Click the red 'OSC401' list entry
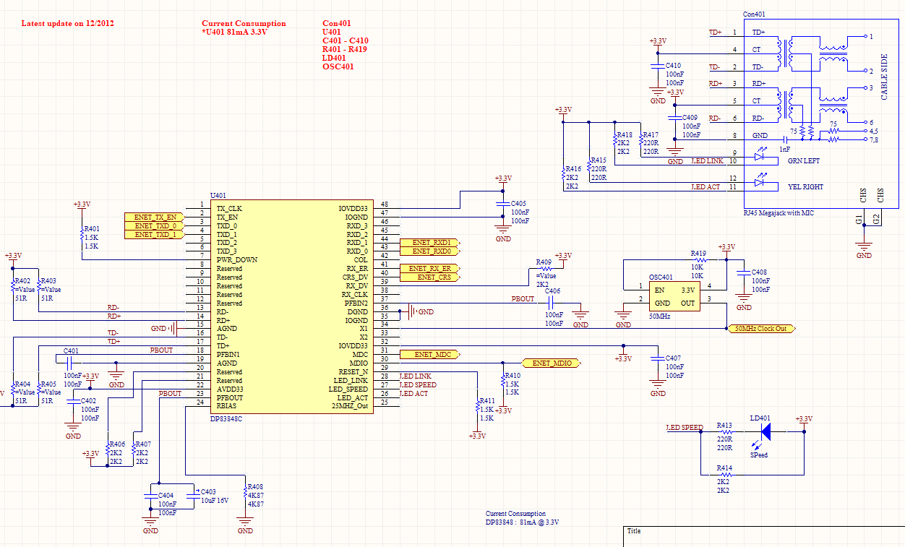905x547 pixels. click(338, 67)
